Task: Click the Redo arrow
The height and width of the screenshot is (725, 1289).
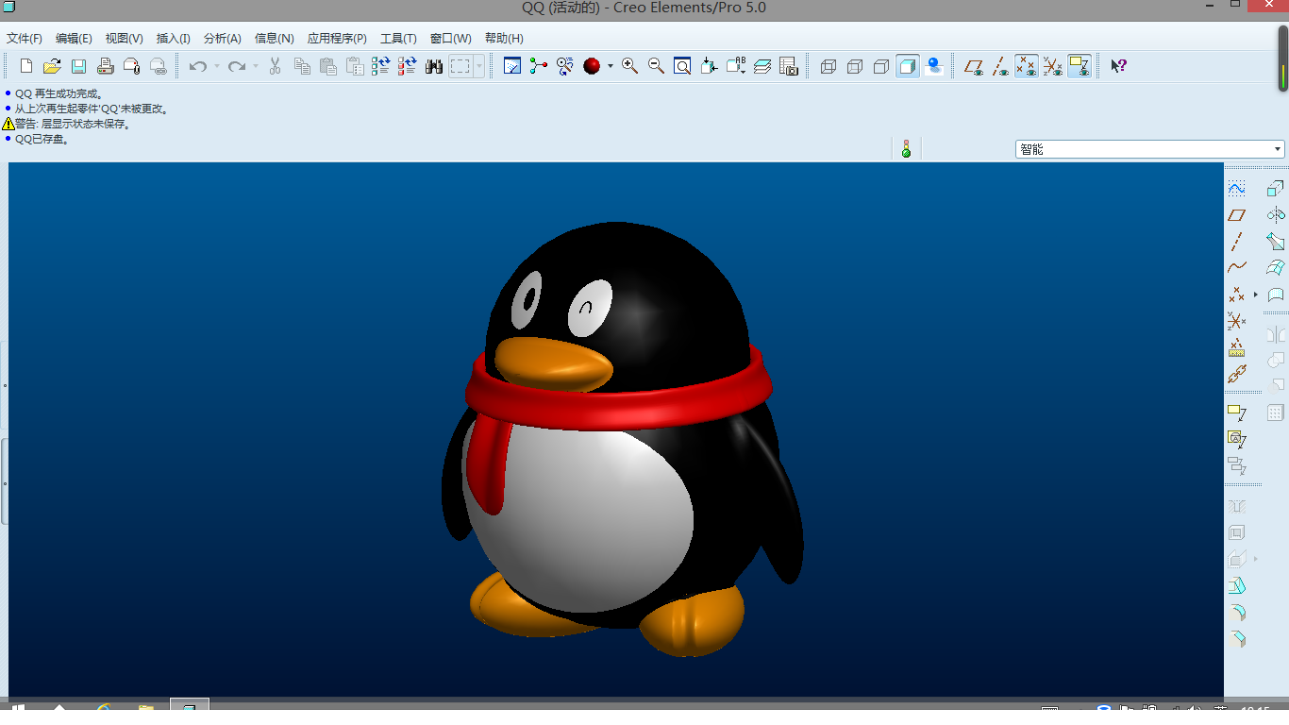Action: (236, 66)
